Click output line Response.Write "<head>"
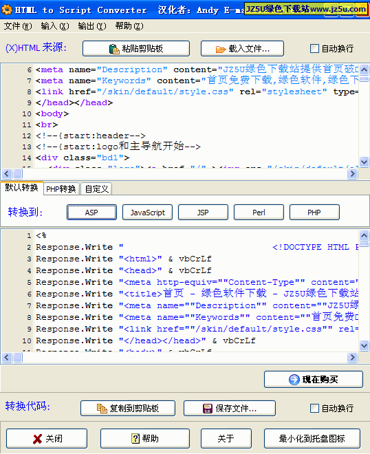The width and height of the screenshot is (370, 454). click(124, 270)
